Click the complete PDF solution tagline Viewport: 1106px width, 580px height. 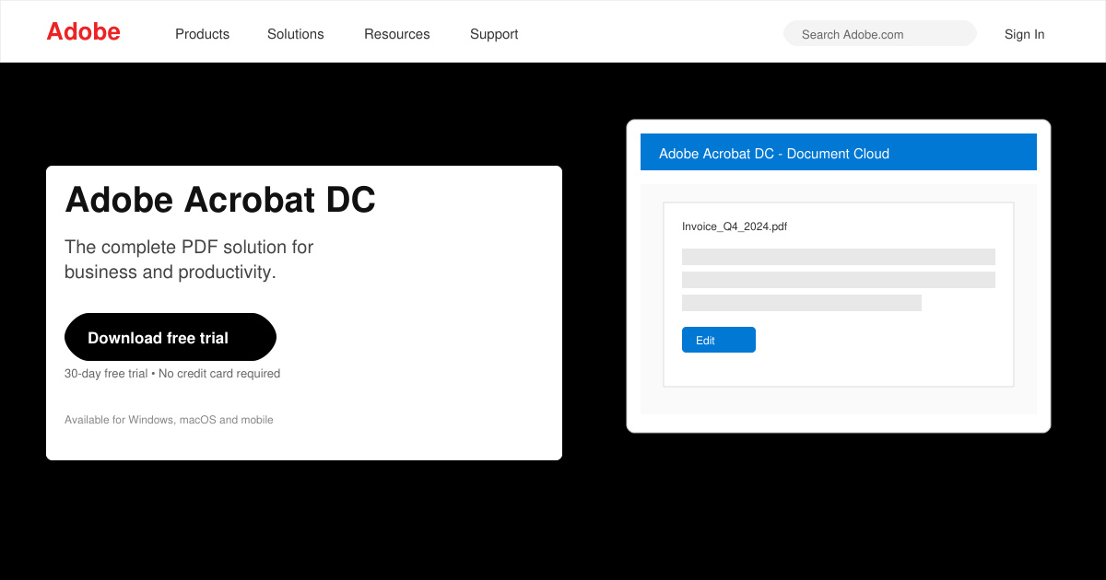pyautogui.click(x=189, y=260)
